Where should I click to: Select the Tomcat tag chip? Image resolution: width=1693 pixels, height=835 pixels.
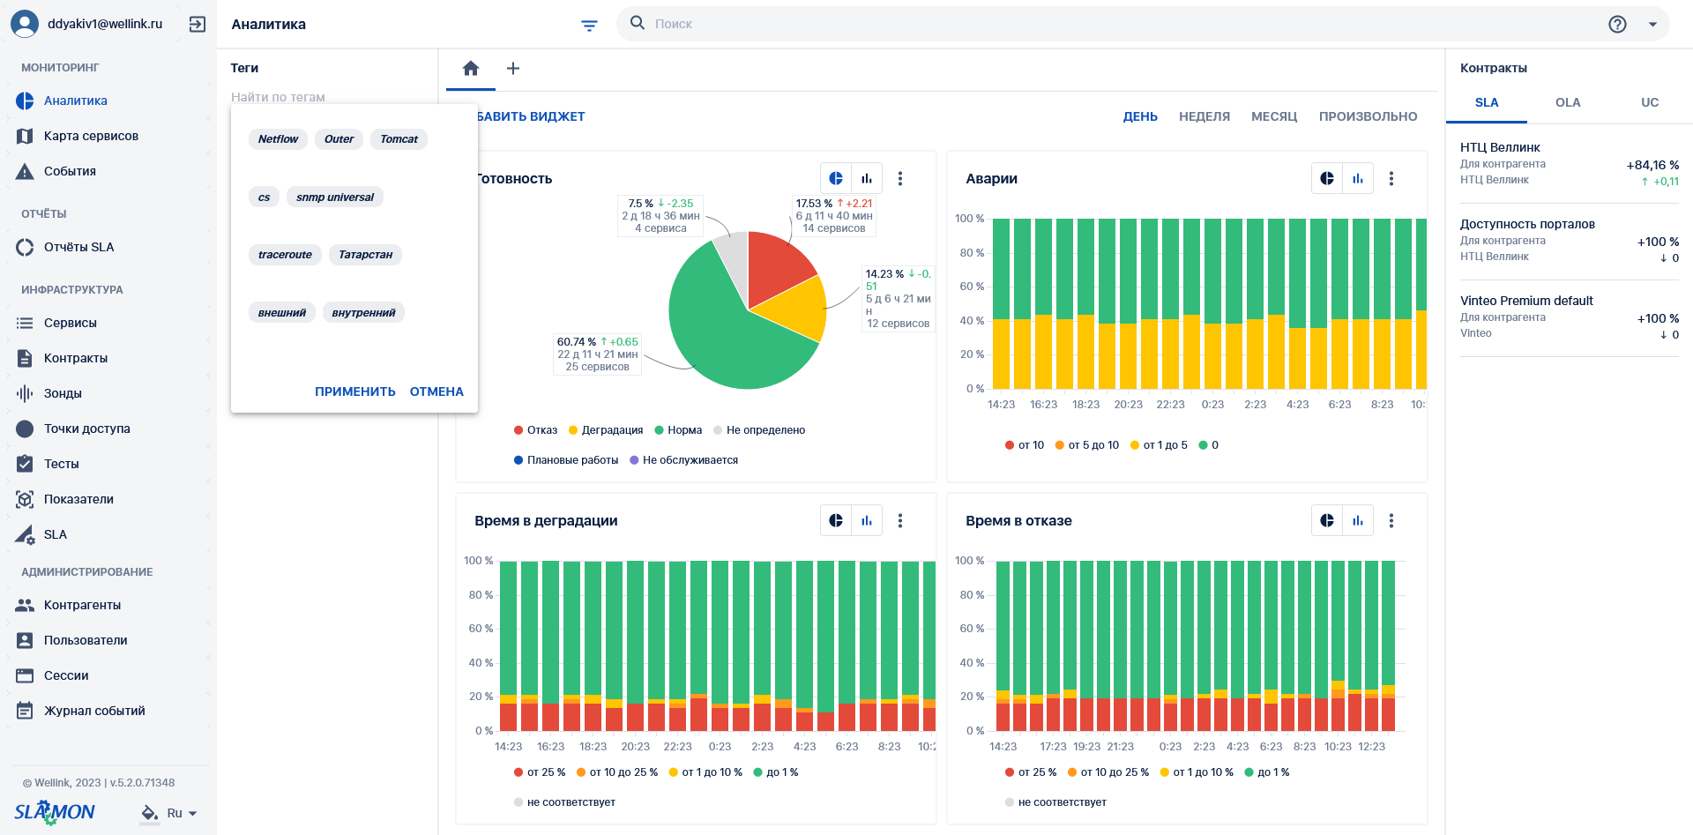tap(399, 139)
